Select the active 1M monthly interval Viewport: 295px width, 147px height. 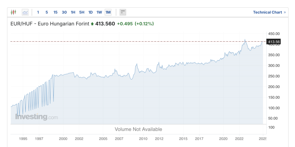[x=108, y=13]
